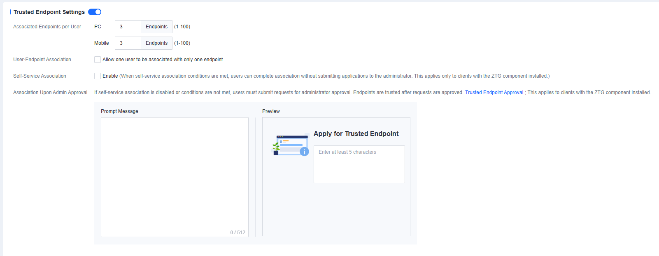Click the 'PC' row label
The width and height of the screenshot is (659, 256).
point(98,27)
